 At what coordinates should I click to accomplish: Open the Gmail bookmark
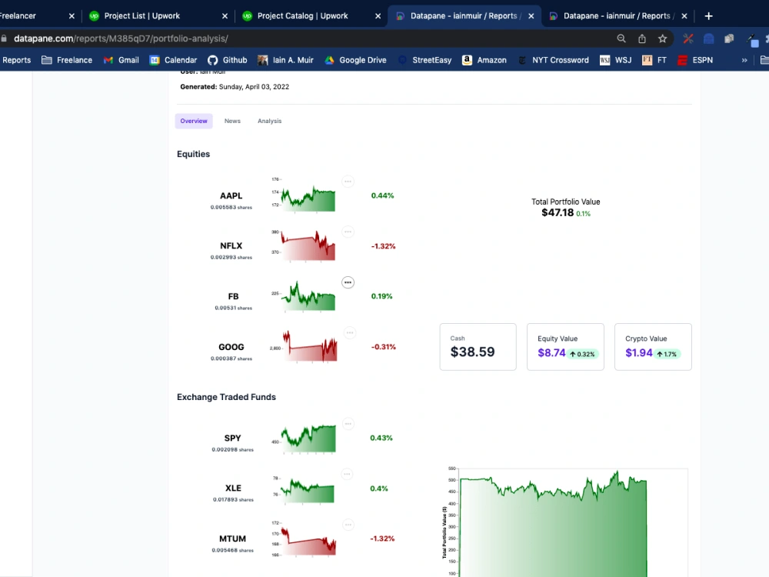click(x=122, y=60)
